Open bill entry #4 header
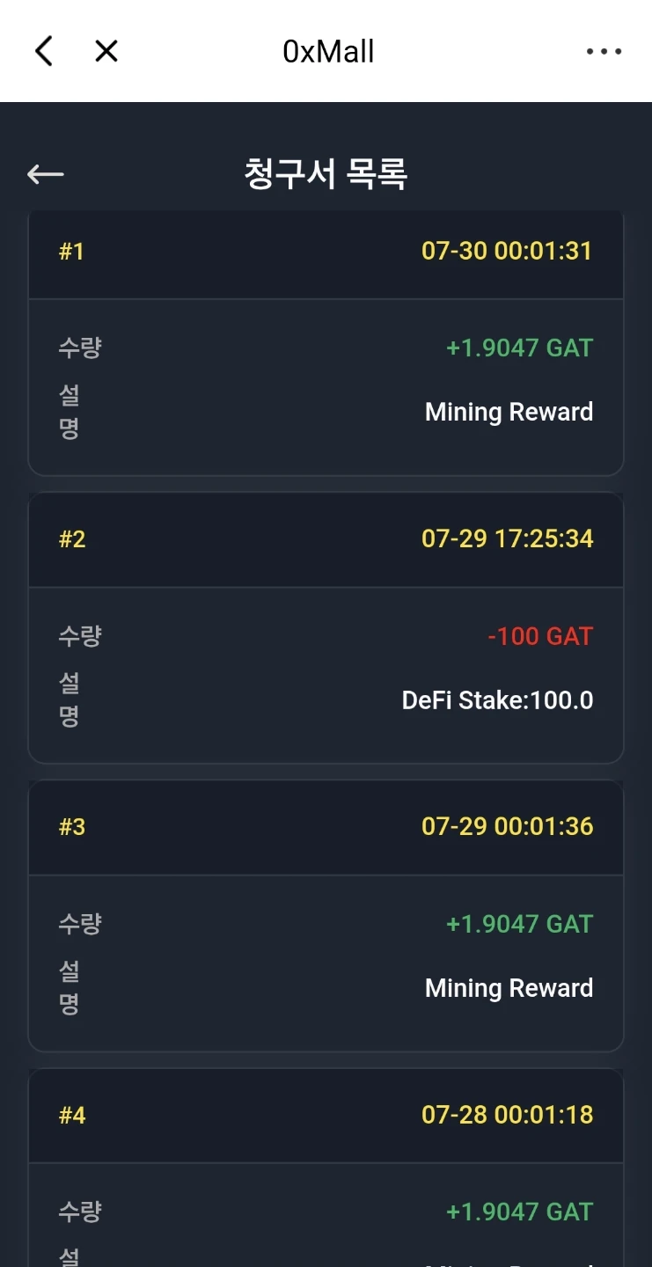Screen dimensions: 652x1267 (x=326, y=1116)
